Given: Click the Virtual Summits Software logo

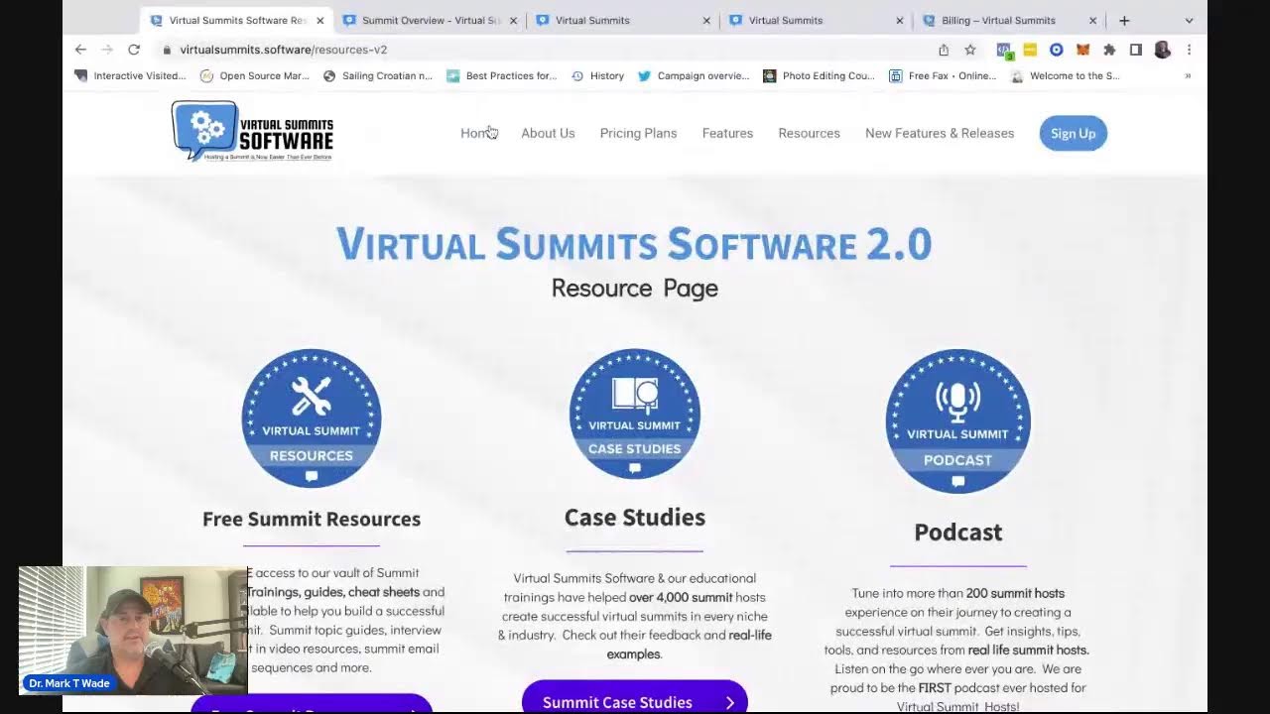Looking at the screenshot, I should [252, 131].
